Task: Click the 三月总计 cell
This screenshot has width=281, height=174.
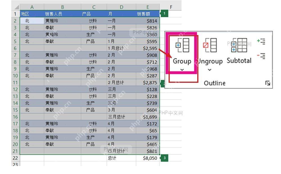Action: point(121,117)
